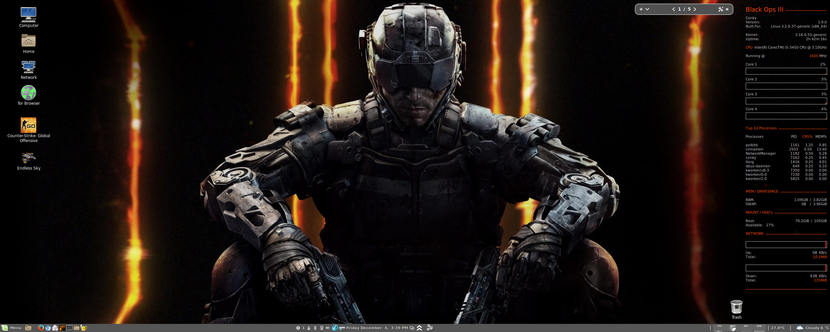Select the Network desktop icon
The height and width of the screenshot is (332, 830).
point(29,70)
